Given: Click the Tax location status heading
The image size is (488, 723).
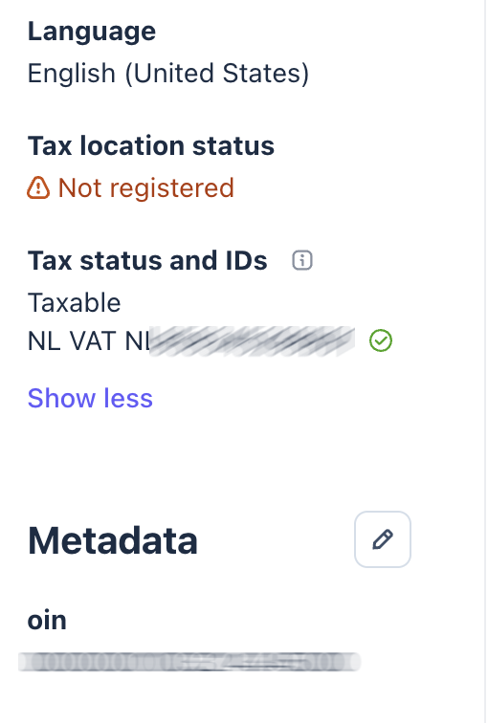Looking at the screenshot, I should pos(151,145).
